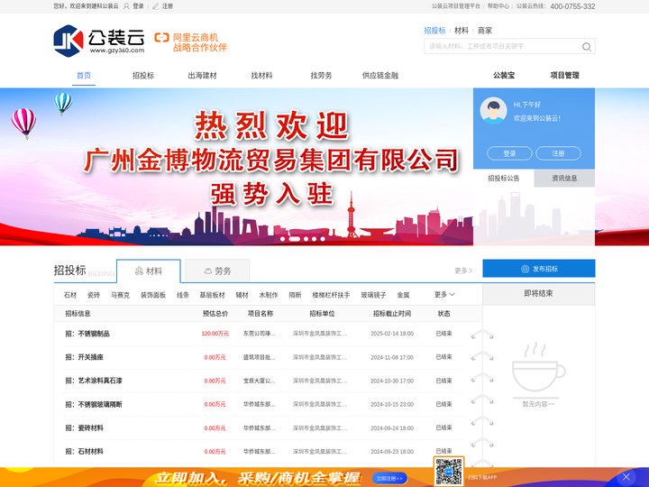Open 招投标 in main navigation
Viewport: 649px width, 487px height.
143,76
